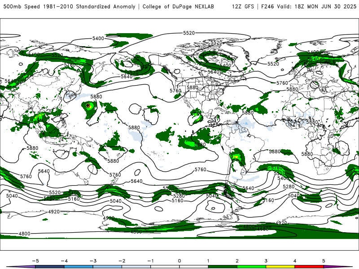The image size is (359, 269).
Task: Click the '-5' color bar tick label
Action: pos(35,261)
